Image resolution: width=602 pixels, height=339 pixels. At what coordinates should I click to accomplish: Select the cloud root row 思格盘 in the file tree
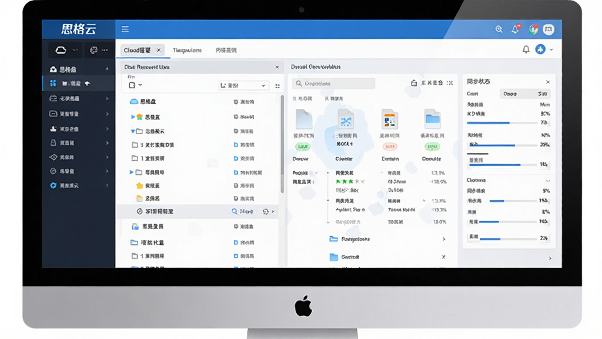click(200, 102)
